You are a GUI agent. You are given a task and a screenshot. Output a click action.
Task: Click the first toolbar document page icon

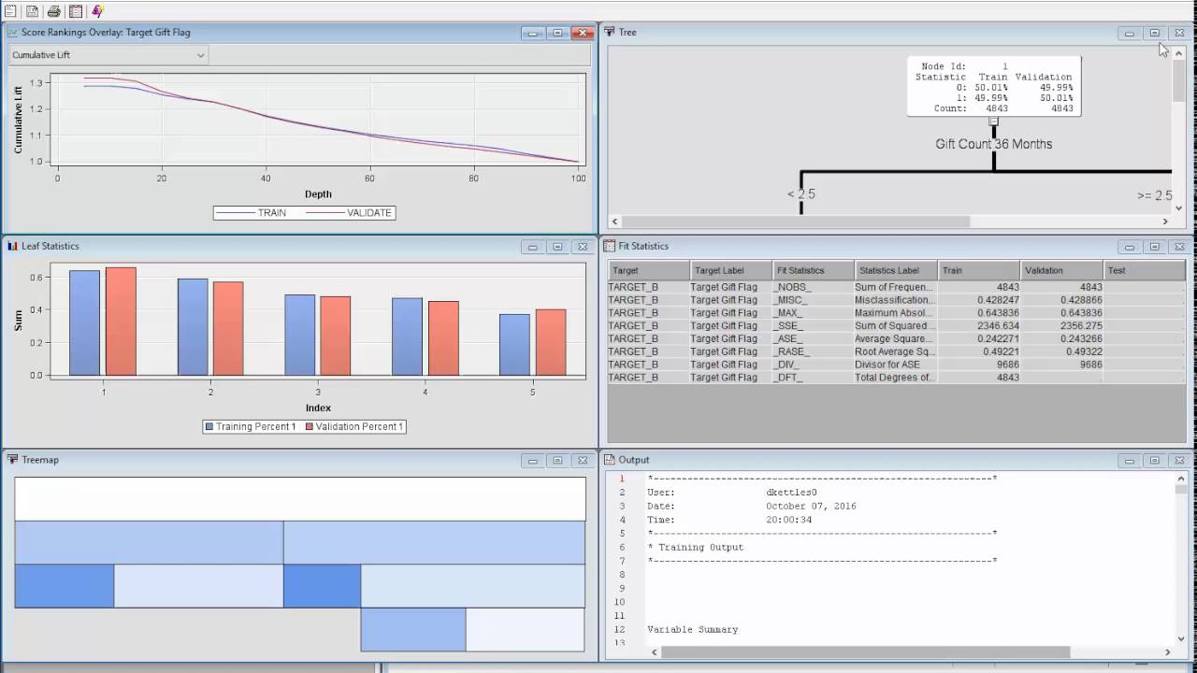pos(10,11)
